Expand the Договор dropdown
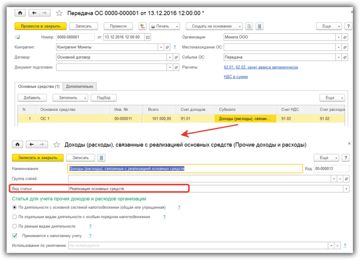Image resolution: width=360 pixels, height=260 pixels. point(170,57)
